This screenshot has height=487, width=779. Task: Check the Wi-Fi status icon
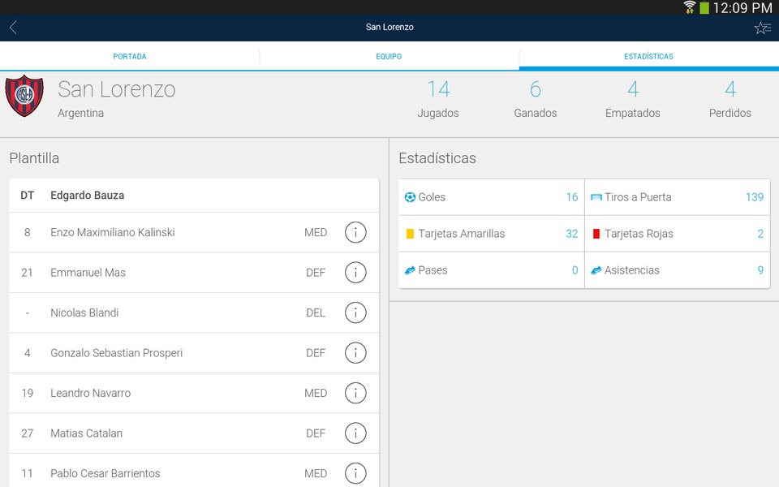(x=689, y=7)
